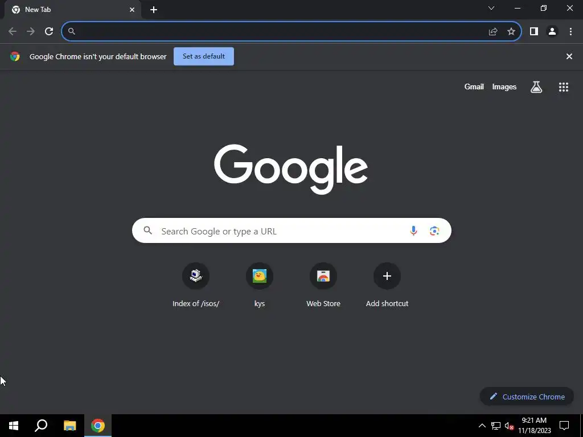Click the back navigation arrow

[x=13, y=31]
